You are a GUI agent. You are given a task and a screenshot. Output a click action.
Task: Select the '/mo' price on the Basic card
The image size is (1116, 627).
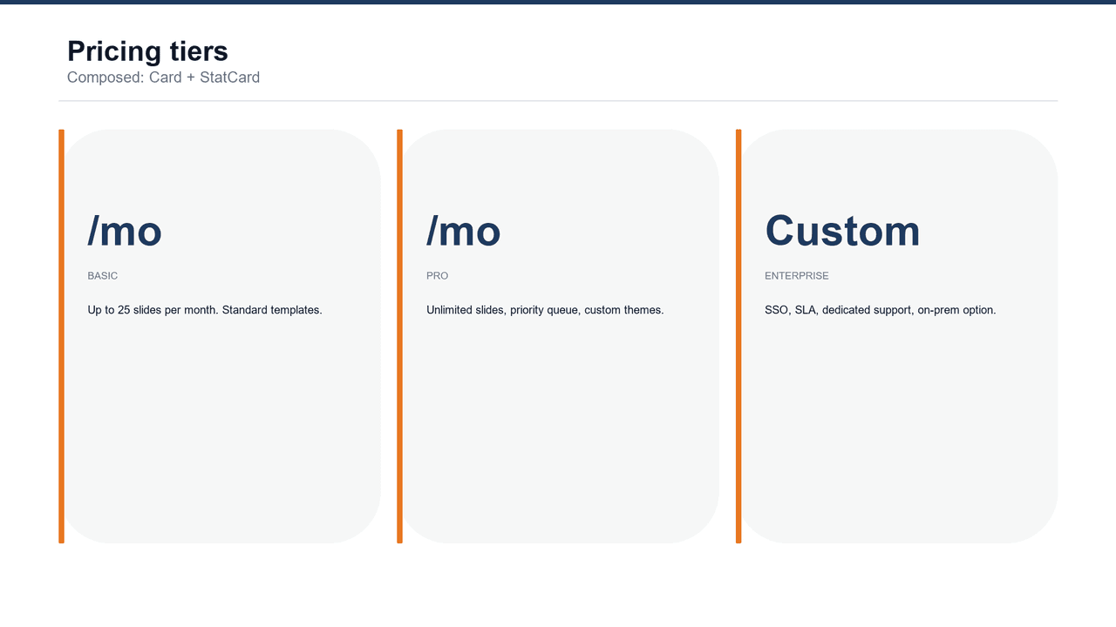124,231
